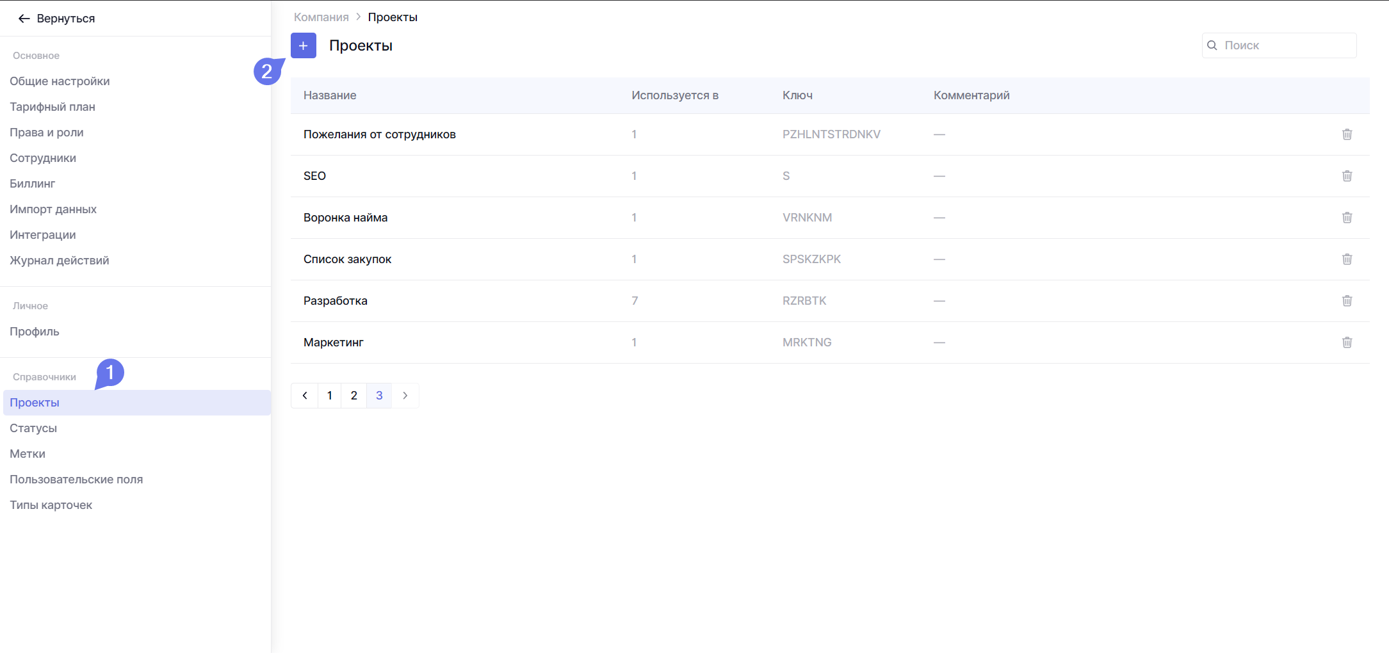This screenshot has width=1389, height=653.
Task: Remove the Список закупок project
Action: click(x=1347, y=259)
